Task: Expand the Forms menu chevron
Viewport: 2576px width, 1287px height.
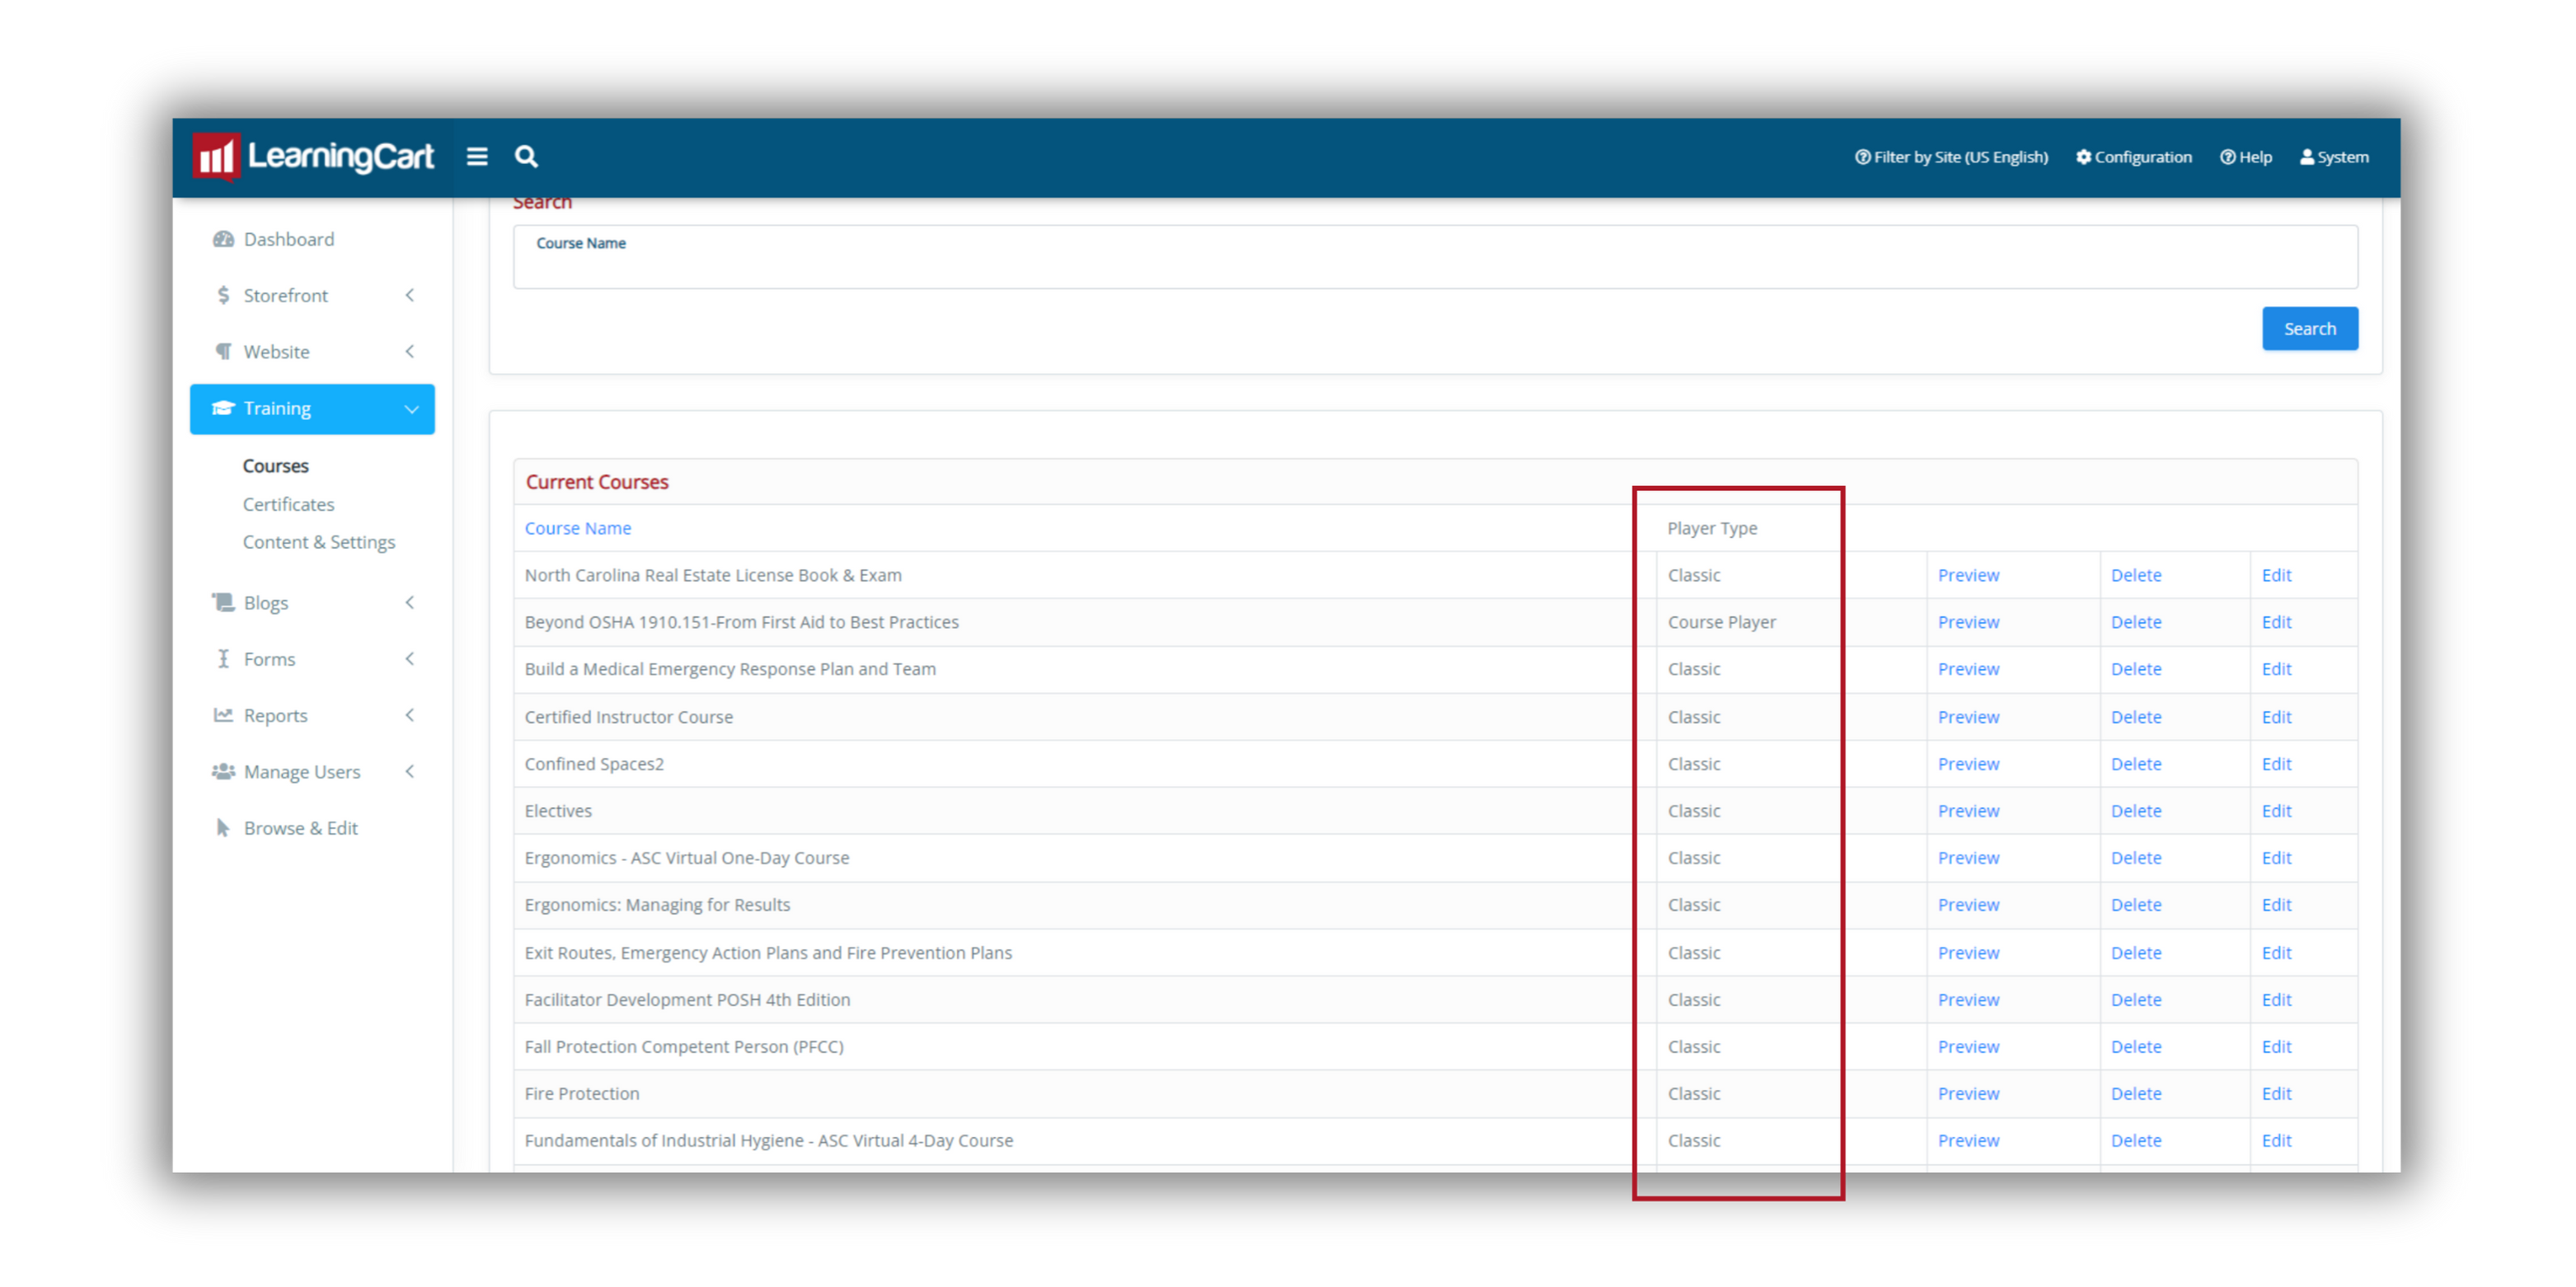Action: pyautogui.click(x=410, y=658)
